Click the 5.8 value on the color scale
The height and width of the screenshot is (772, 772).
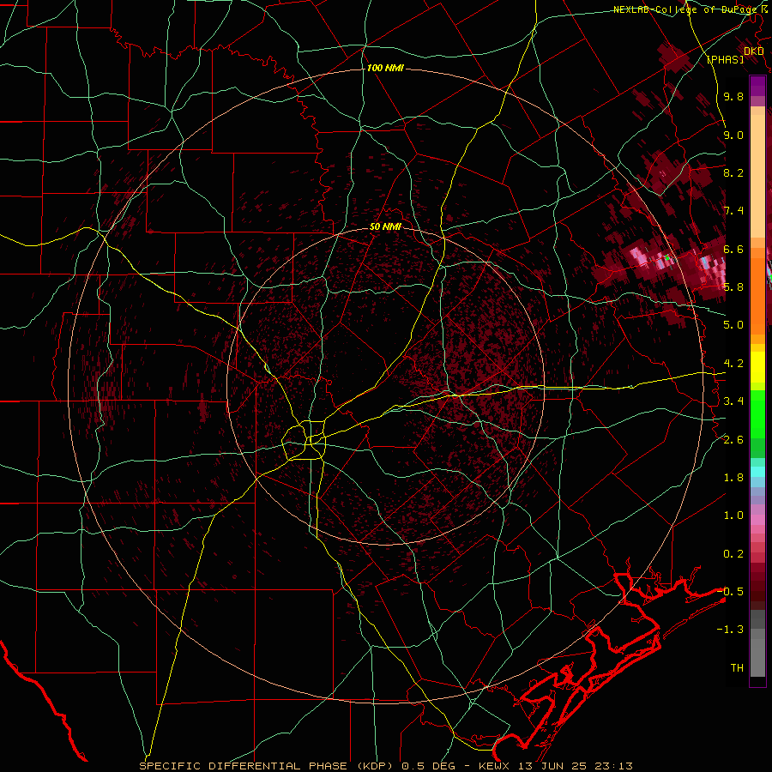(x=733, y=287)
